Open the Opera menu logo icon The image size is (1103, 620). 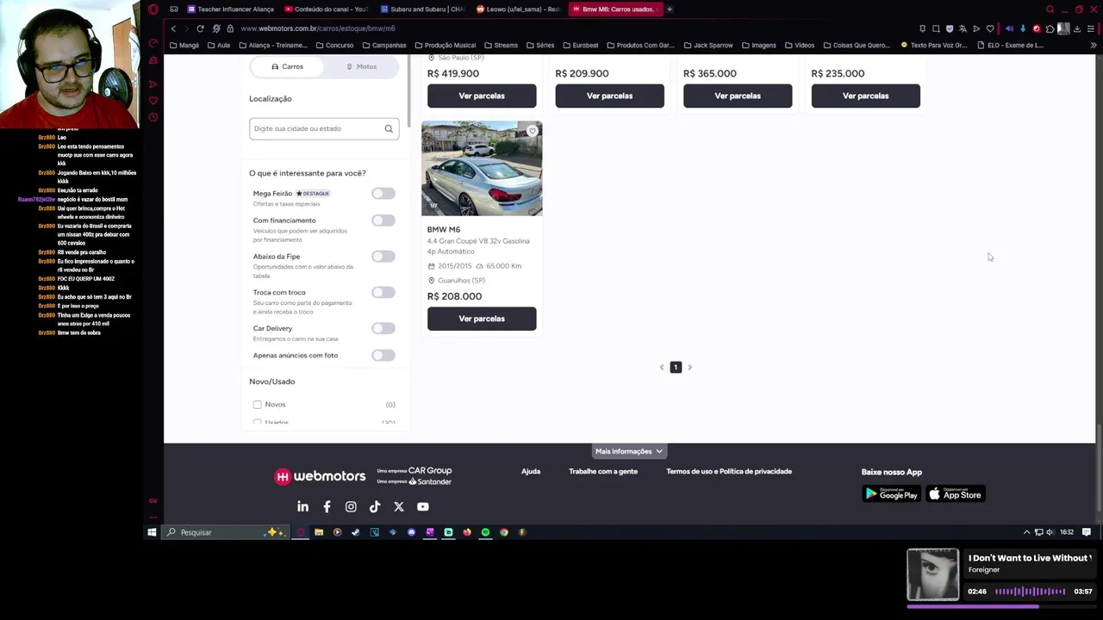tap(153, 9)
